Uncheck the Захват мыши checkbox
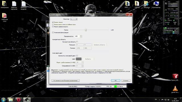The width and height of the screenshot is (182, 102). [x=53, y=22]
